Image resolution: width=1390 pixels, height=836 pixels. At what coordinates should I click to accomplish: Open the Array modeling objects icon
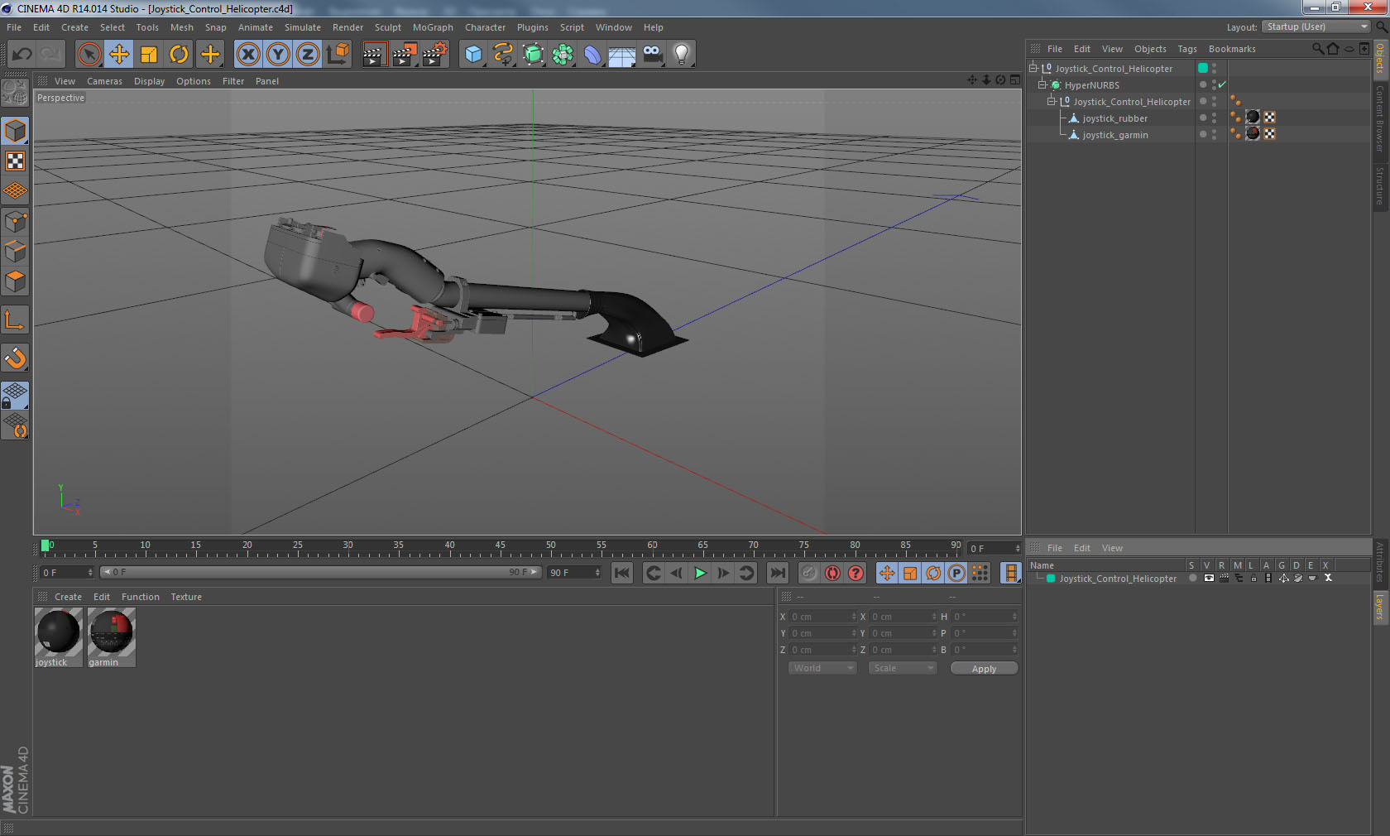563,55
